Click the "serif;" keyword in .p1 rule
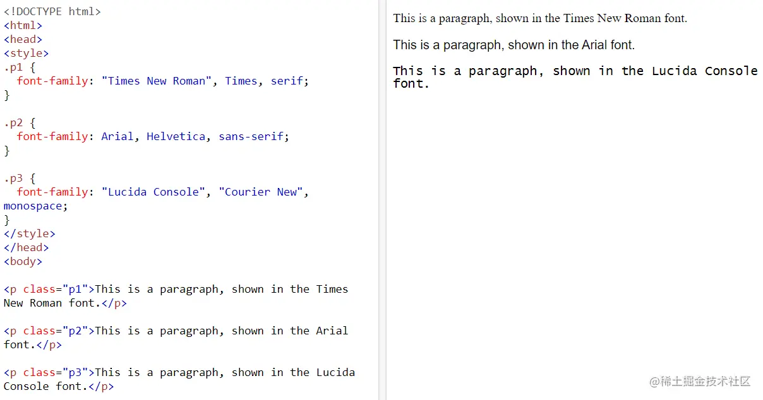This screenshot has width=763, height=400. click(x=290, y=81)
